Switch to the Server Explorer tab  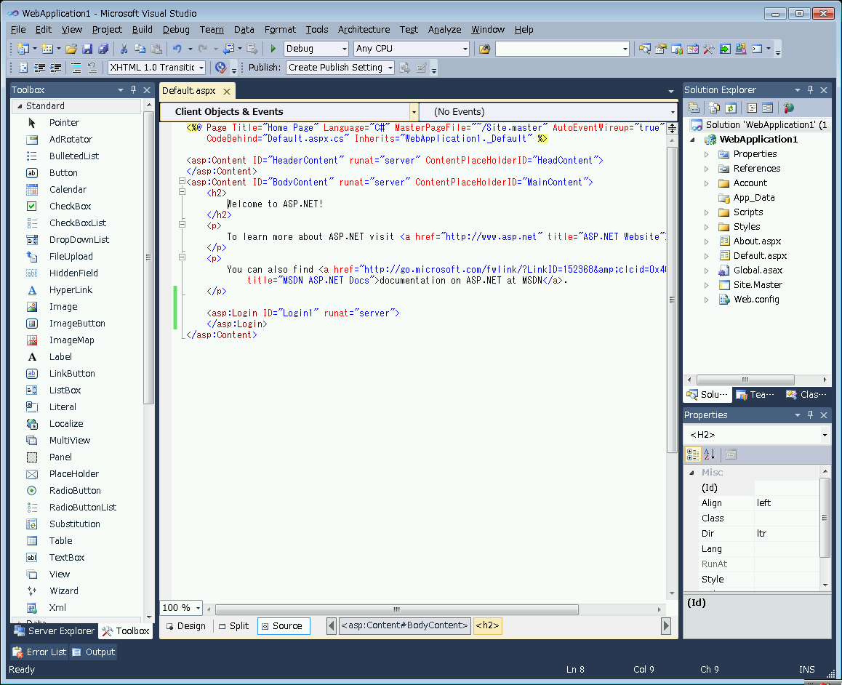click(x=55, y=631)
